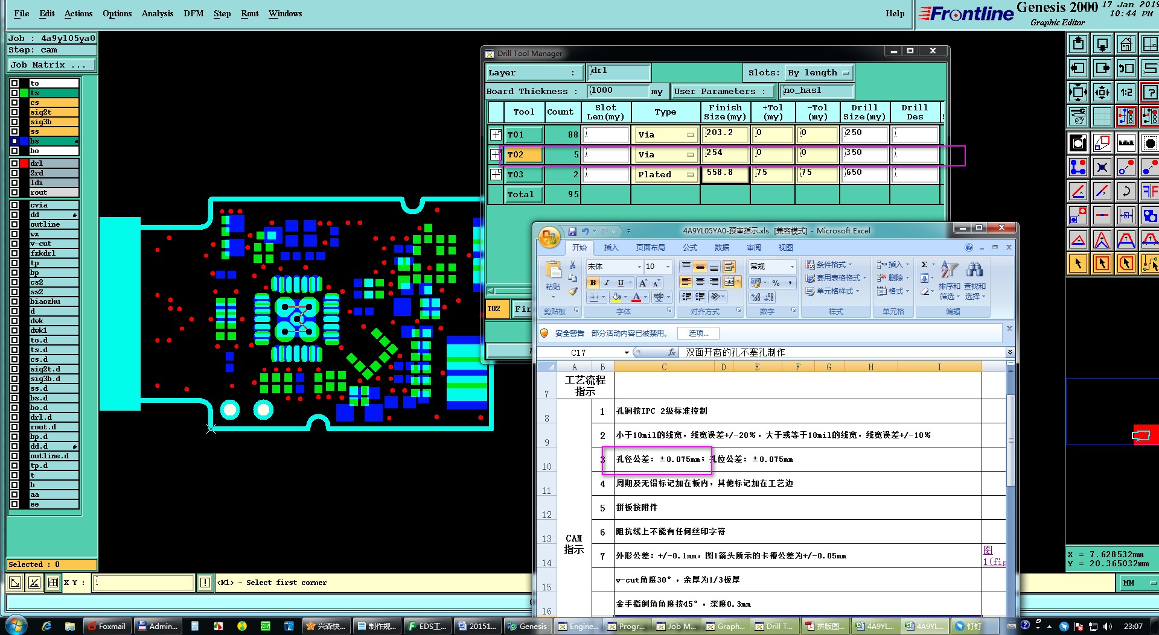Select the 1:2 zoom scale icon
Viewport: 1159px width, 635px height.
click(1126, 92)
